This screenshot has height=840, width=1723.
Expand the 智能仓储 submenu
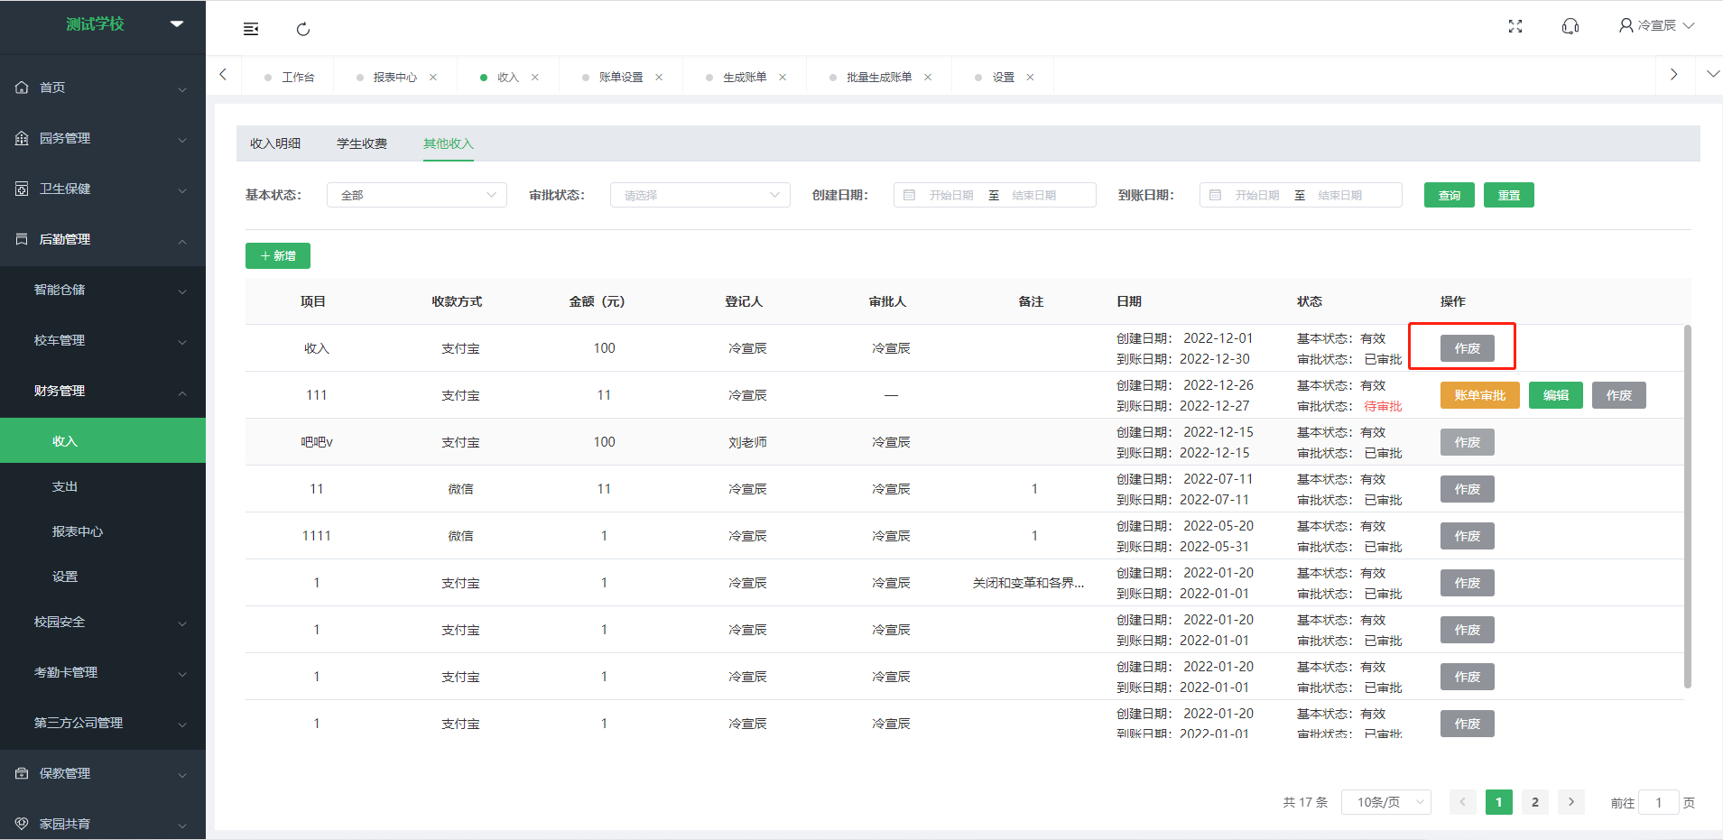182,291
